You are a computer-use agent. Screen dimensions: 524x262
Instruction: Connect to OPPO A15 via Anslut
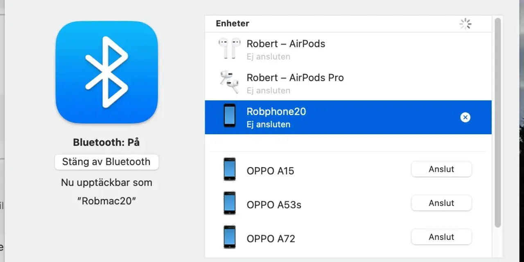441,169
